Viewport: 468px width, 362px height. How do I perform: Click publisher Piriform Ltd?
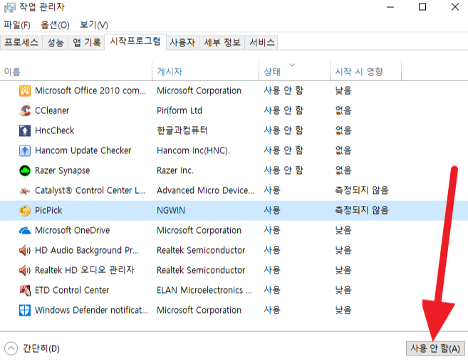[x=180, y=110]
